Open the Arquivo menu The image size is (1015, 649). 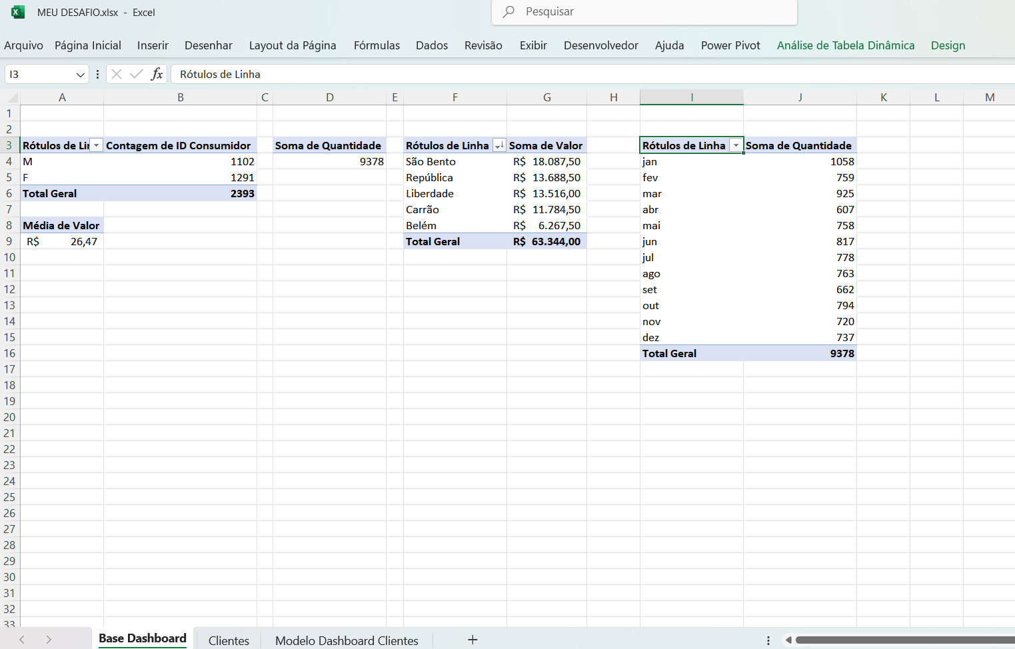pyautogui.click(x=23, y=45)
